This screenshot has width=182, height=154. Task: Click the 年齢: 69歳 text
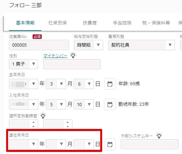coord(129,84)
